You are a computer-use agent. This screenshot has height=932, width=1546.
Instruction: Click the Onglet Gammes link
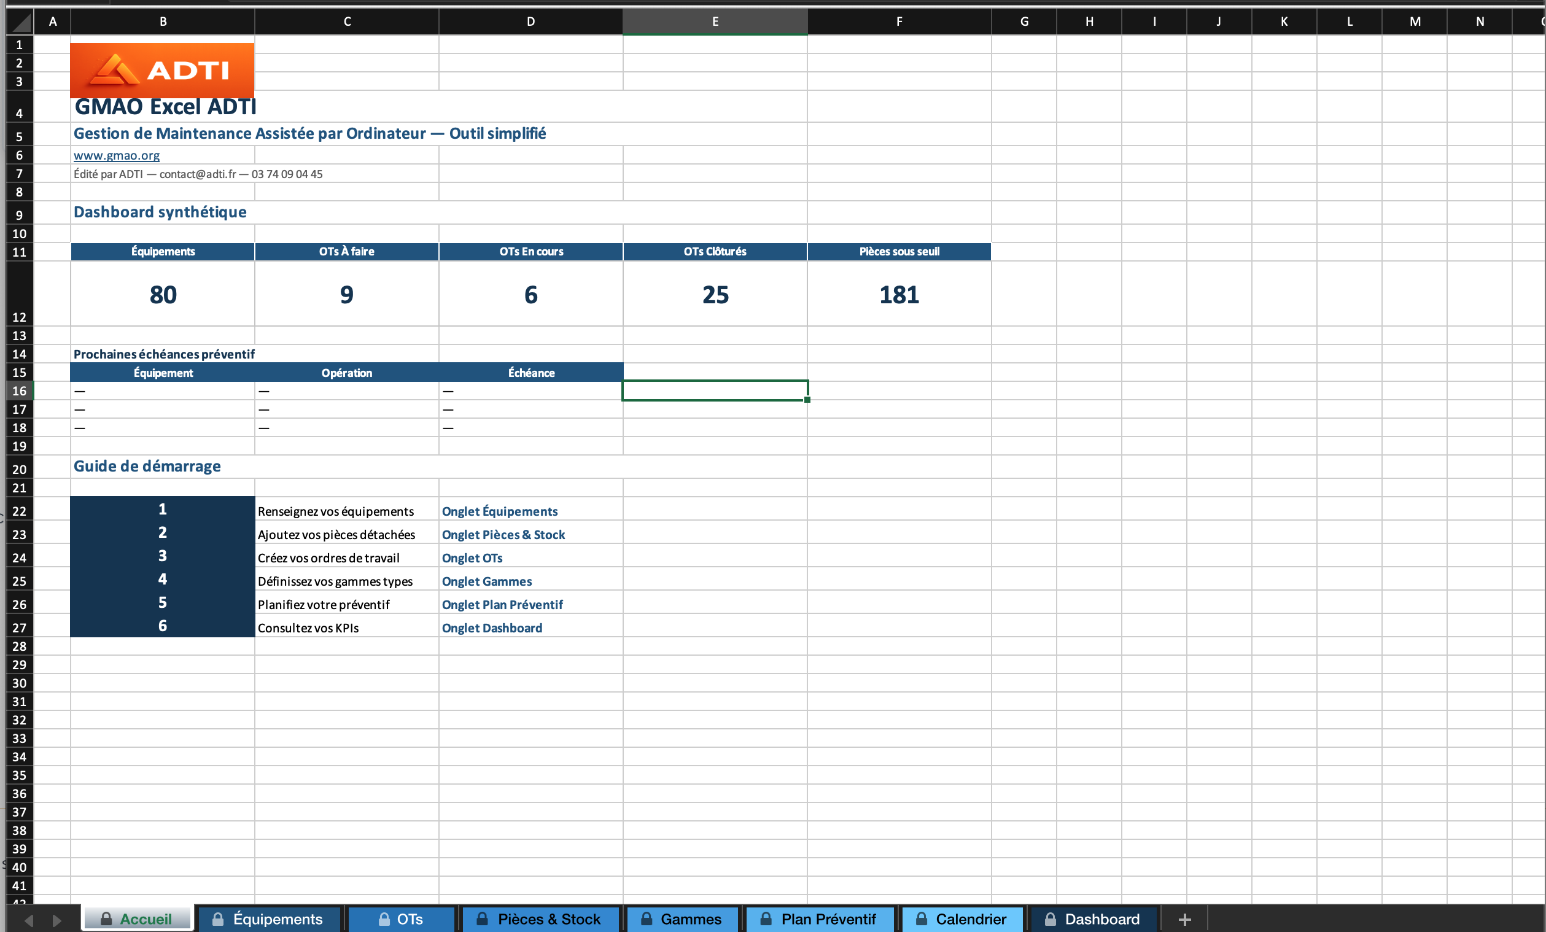tap(487, 581)
